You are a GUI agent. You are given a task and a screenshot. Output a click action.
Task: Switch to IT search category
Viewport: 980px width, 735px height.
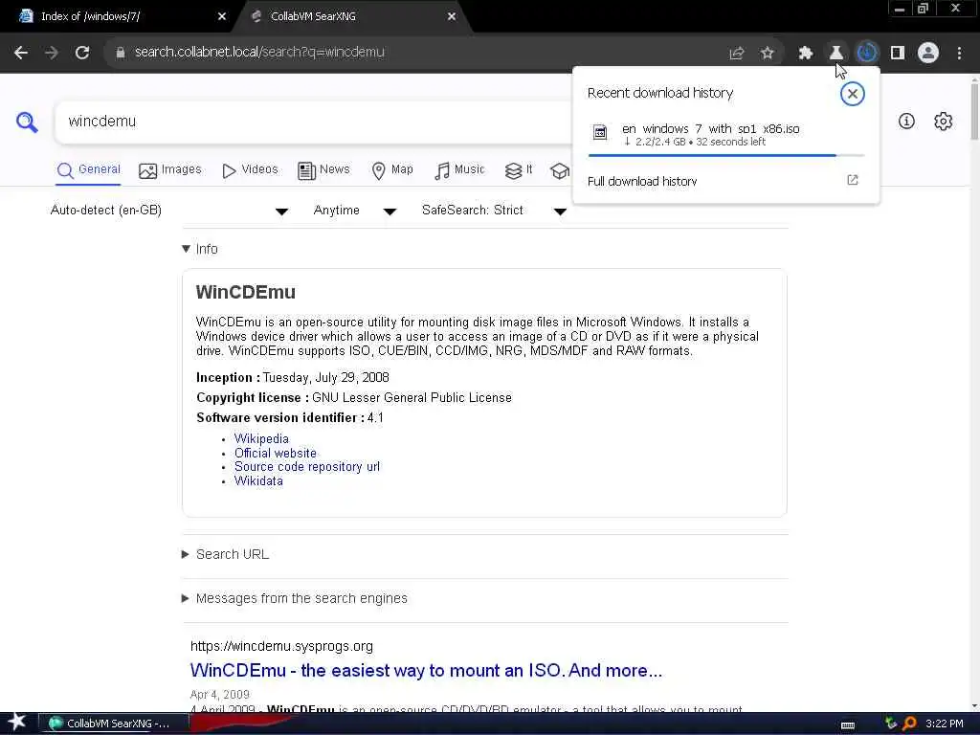519,170
